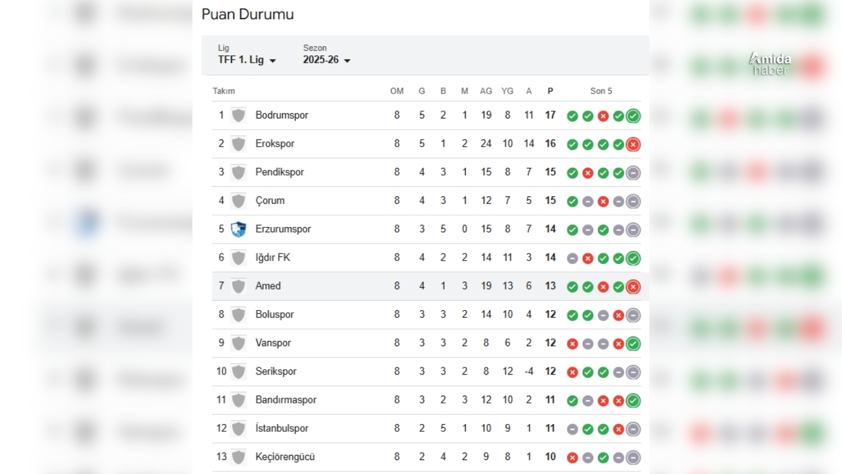Click Bodrumspor's latest win result icon

point(633,116)
